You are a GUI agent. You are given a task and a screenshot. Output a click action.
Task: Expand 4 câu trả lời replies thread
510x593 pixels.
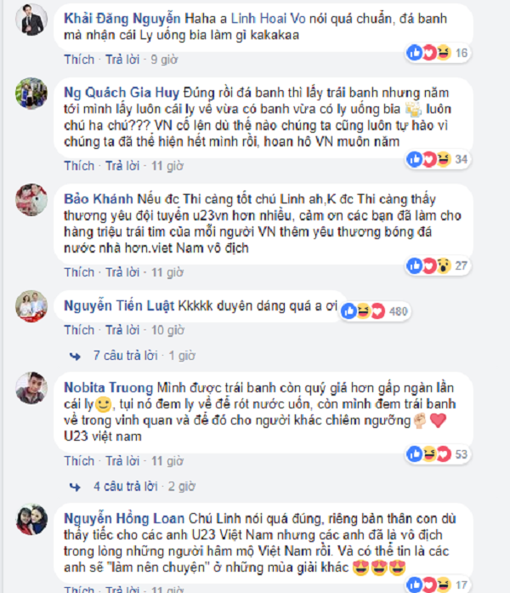point(126,487)
